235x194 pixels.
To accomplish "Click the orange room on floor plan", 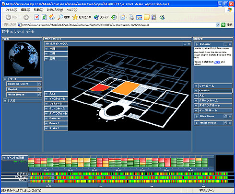I will point(126,88).
